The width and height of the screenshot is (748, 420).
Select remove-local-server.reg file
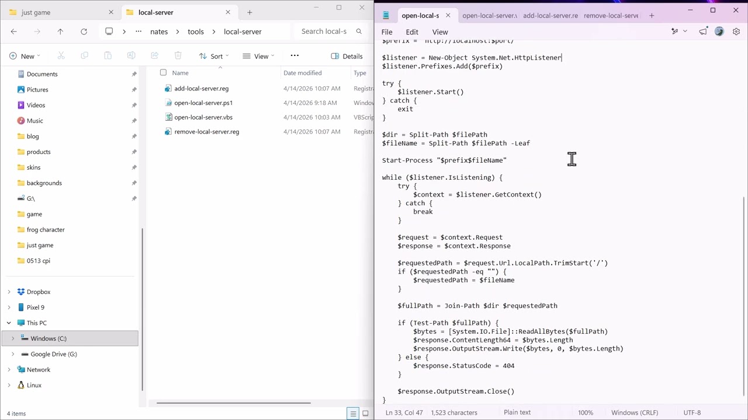pos(206,132)
